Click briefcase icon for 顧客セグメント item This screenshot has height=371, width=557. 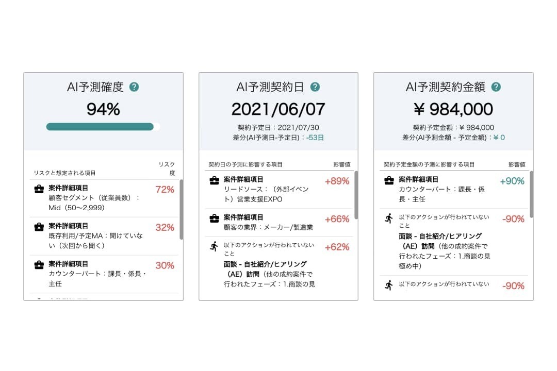click(39, 189)
